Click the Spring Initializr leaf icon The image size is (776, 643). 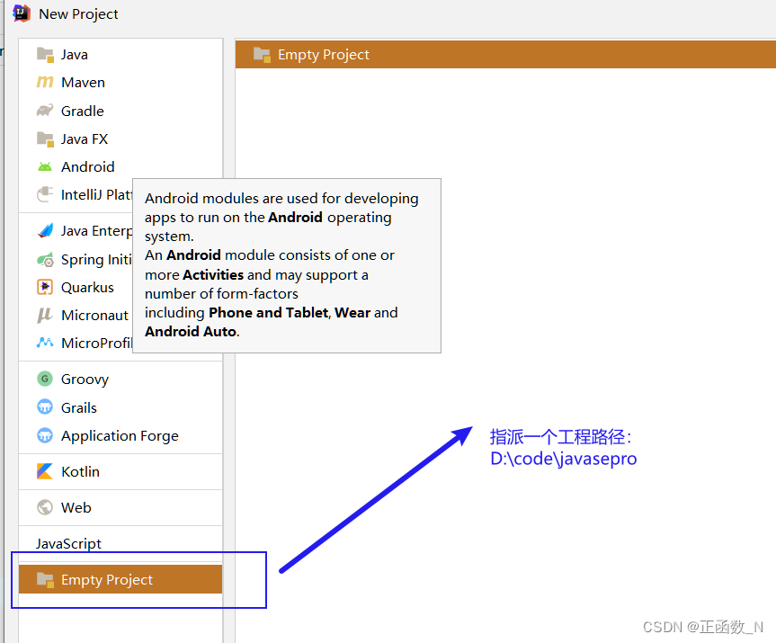click(x=45, y=259)
